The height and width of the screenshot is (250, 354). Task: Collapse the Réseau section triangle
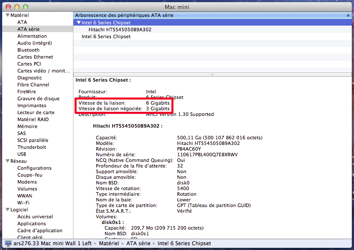(8, 161)
